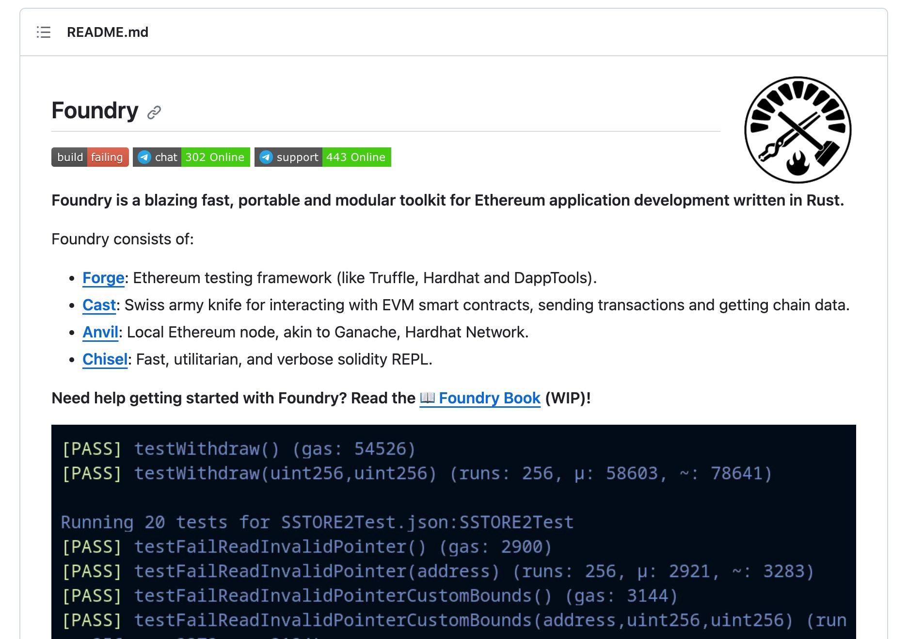Open the Forge link
908x639 pixels.
(x=103, y=278)
